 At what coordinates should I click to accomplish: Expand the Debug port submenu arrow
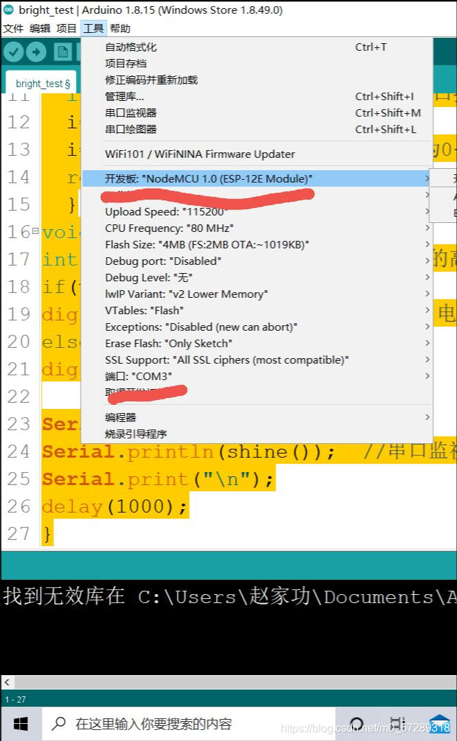(427, 261)
